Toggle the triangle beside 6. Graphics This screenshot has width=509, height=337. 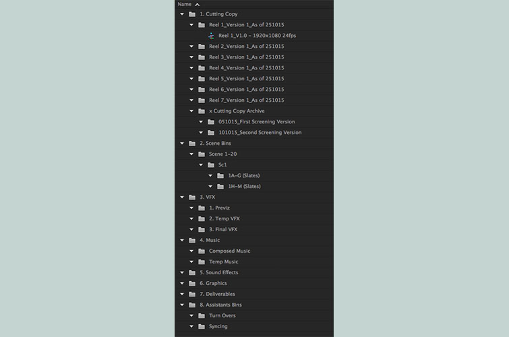[x=182, y=284]
